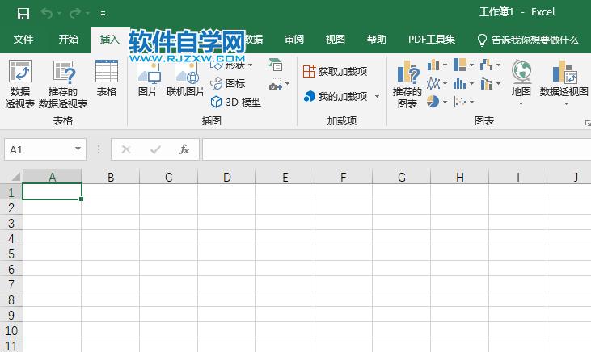Select row 9 header
Viewport: 591px width, 352px height.
point(11,315)
